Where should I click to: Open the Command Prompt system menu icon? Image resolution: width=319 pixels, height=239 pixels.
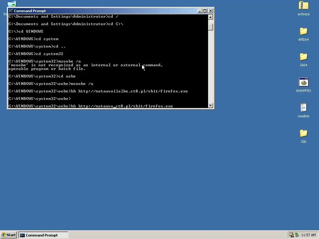click(11, 11)
